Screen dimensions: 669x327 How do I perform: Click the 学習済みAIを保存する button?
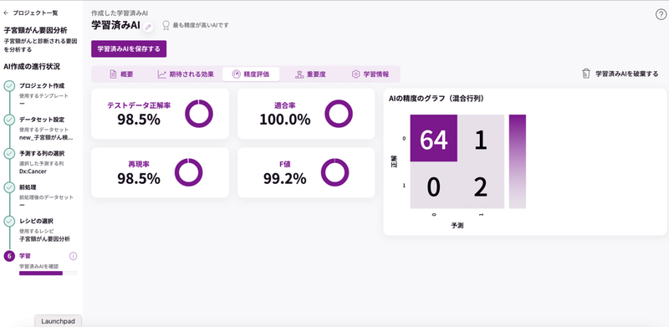(x=129, y=49)
